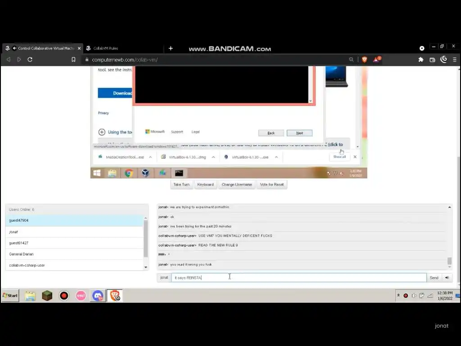Open the Brave Wallet icon
This screenshot has height=346, width=461.
point(432,60)
